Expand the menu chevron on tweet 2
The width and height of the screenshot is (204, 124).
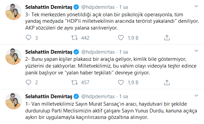(x=196, y=51)
